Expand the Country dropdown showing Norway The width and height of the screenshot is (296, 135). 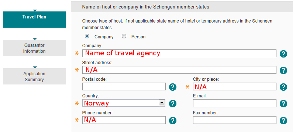124,103
